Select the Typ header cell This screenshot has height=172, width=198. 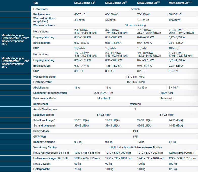coord(36,3)
